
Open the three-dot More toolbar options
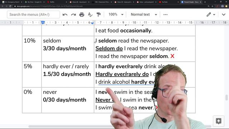point(165,14)
